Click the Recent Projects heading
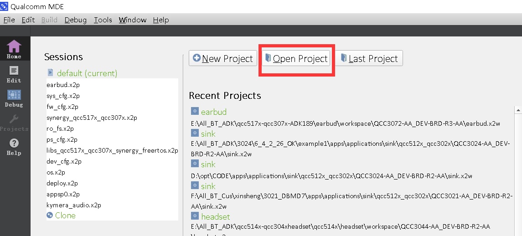This screenshot has height=236, width=522. click(x=225, y=96)
